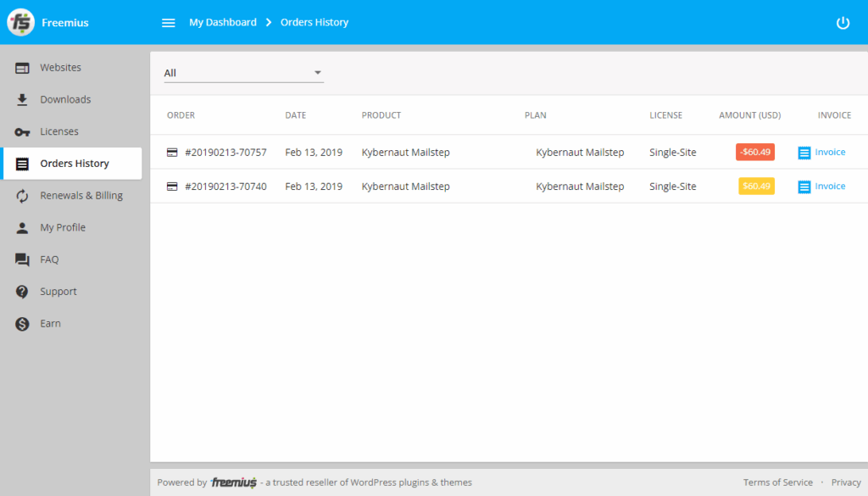Screen dimensions: 868x496
Task: Select Orders History in sidebar
Action: [x=72, y=164]
